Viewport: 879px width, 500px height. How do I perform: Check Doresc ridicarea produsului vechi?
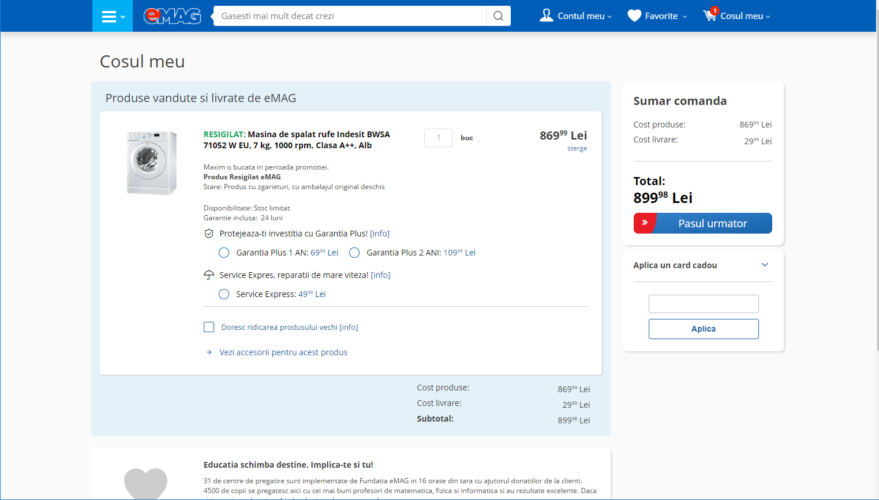pyautogui.click(x=209, y=327)
